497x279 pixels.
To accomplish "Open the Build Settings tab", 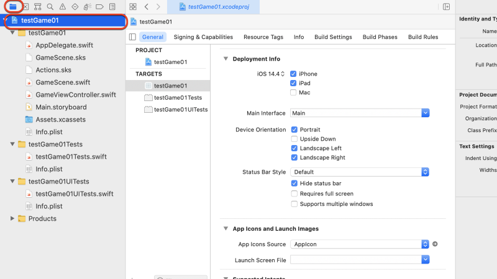I will [333, 37].
